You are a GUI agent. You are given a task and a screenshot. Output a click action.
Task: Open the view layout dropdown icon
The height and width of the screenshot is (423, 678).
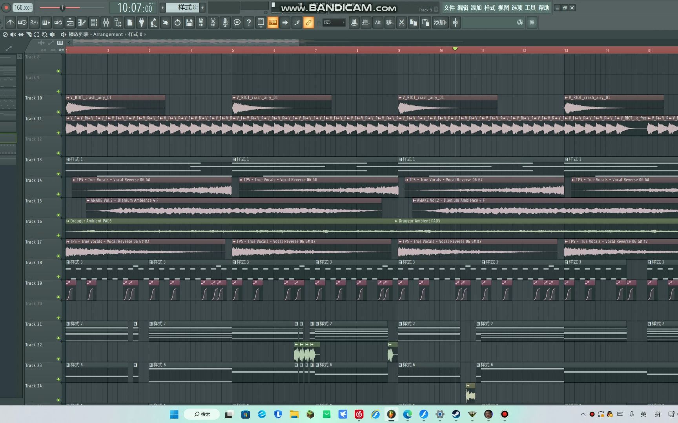pyautogui.click(x=261, y=23)
